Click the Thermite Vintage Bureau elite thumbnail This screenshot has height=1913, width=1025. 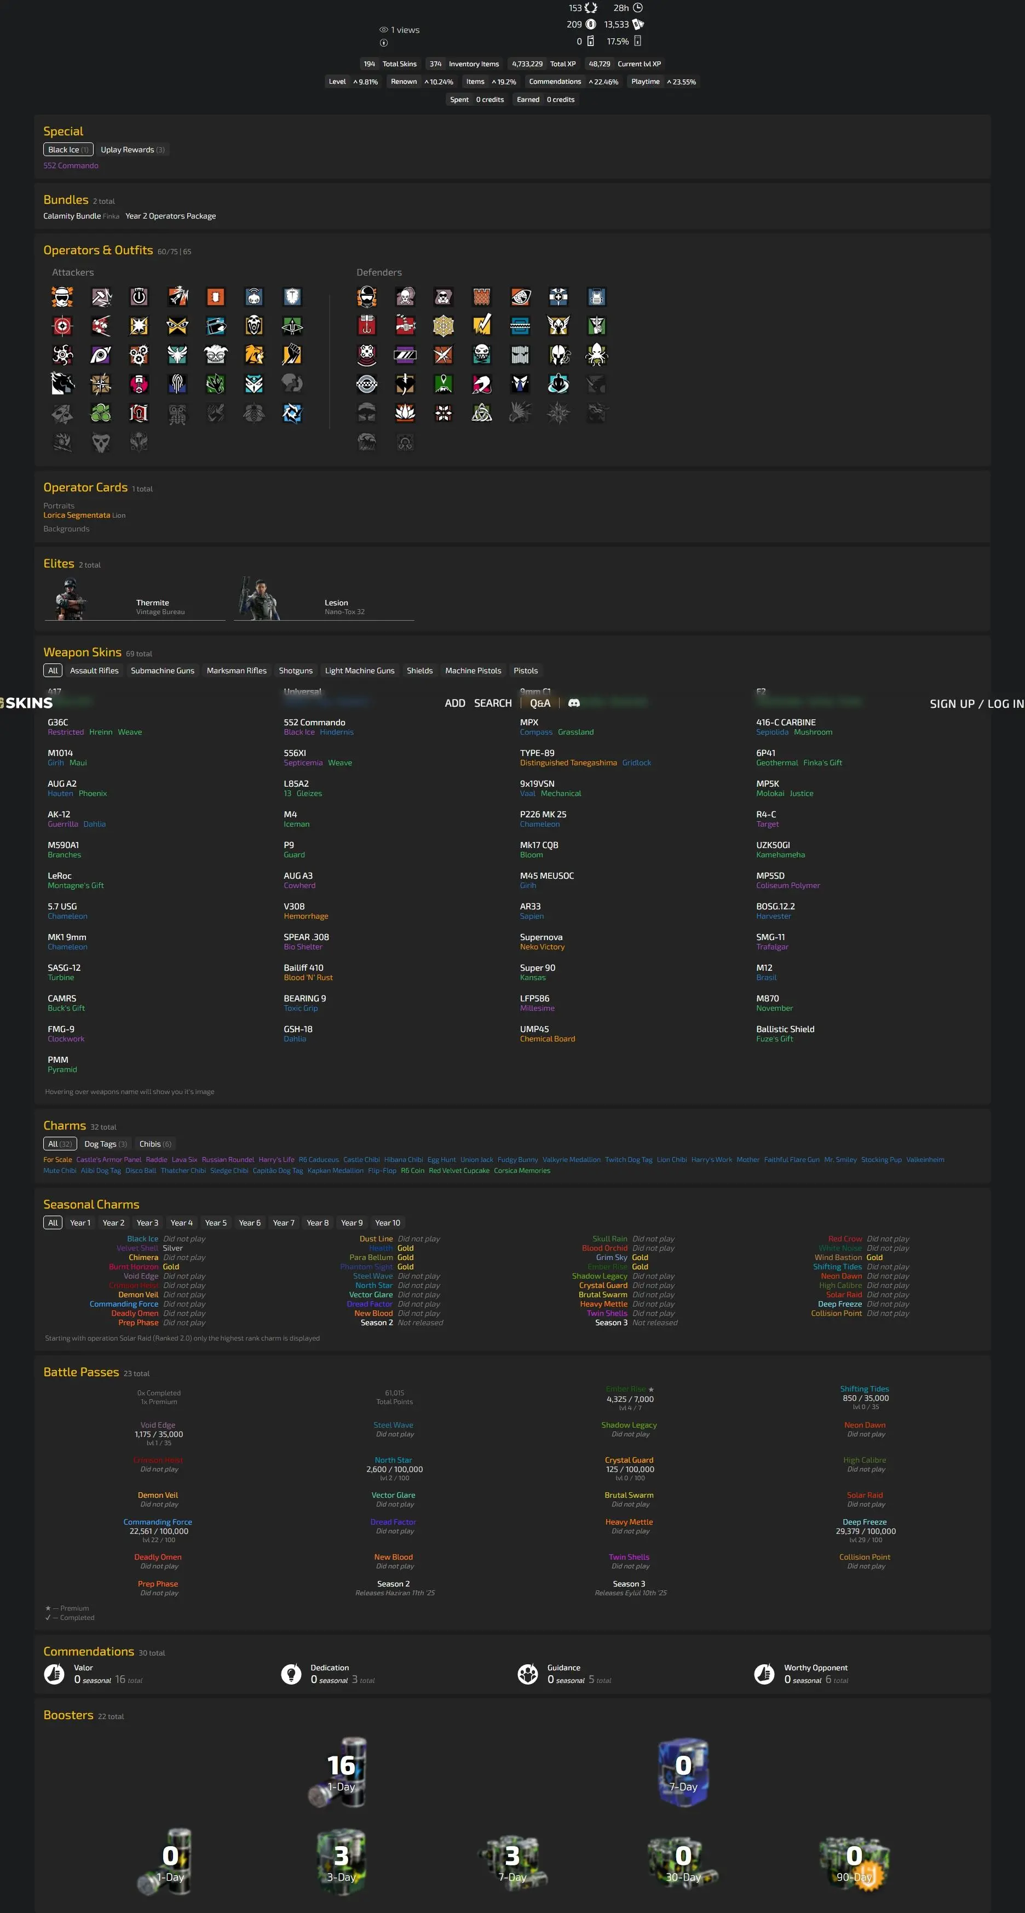coord(71,599)
